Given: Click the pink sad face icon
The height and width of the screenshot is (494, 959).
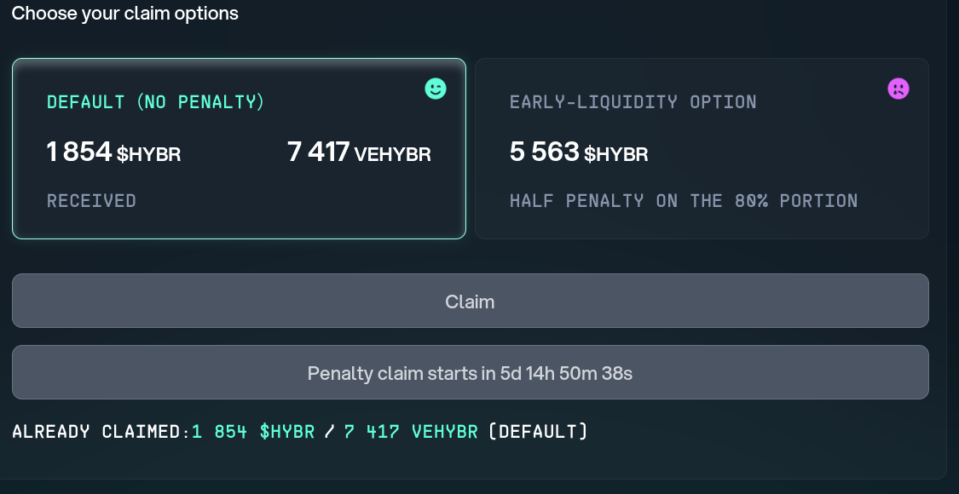Looking at the screenshot, I should coord(898,89).
